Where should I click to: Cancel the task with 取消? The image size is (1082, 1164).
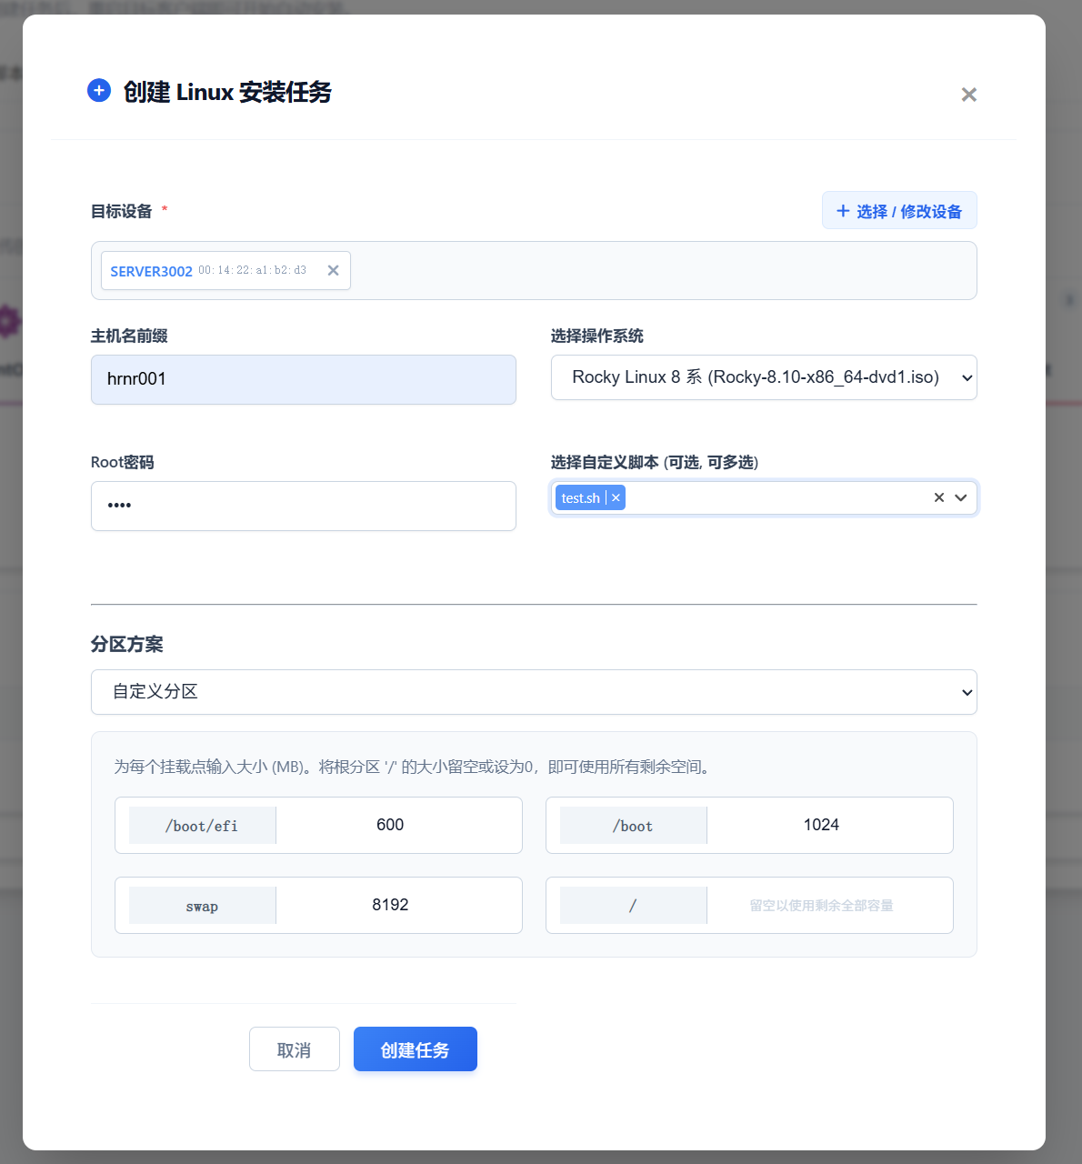(x=294, y=1049)
